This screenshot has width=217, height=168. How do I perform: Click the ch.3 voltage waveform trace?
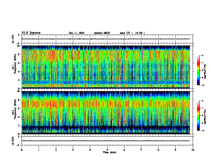pyautogui.click(x=106, y=141)
